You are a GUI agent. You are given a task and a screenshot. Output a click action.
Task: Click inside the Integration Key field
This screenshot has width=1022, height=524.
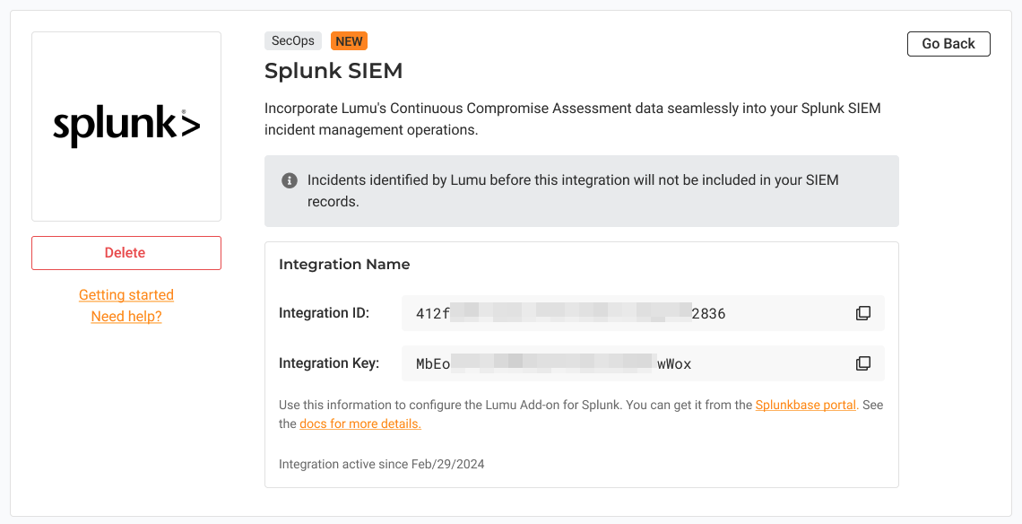click(x=619, y=363)
